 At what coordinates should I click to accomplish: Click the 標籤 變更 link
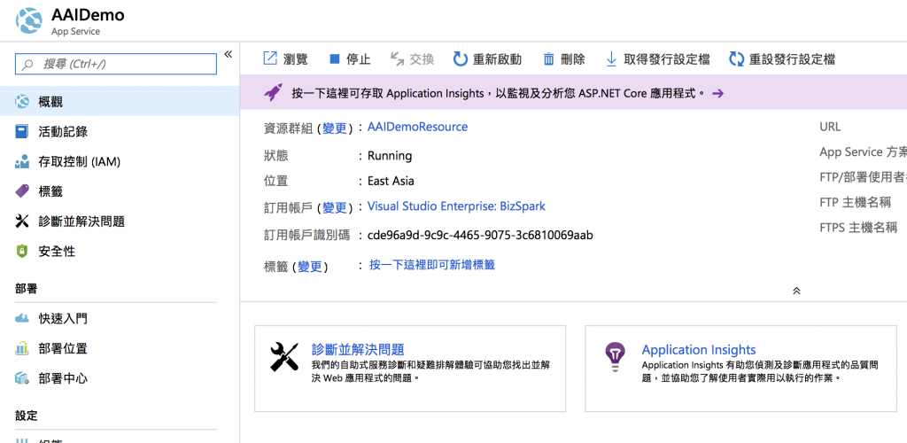[311, 267]
